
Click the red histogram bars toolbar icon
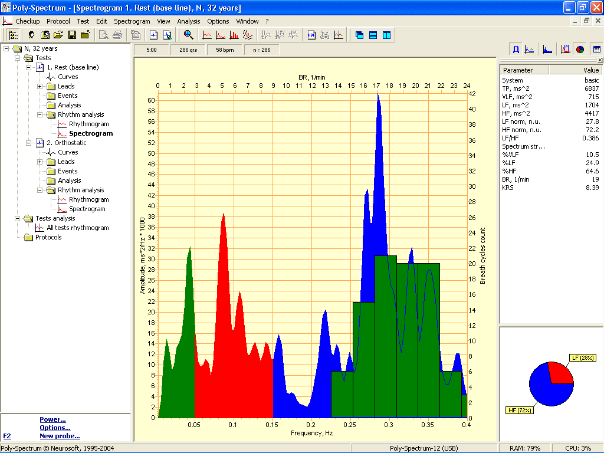click(x=234, y=35)
